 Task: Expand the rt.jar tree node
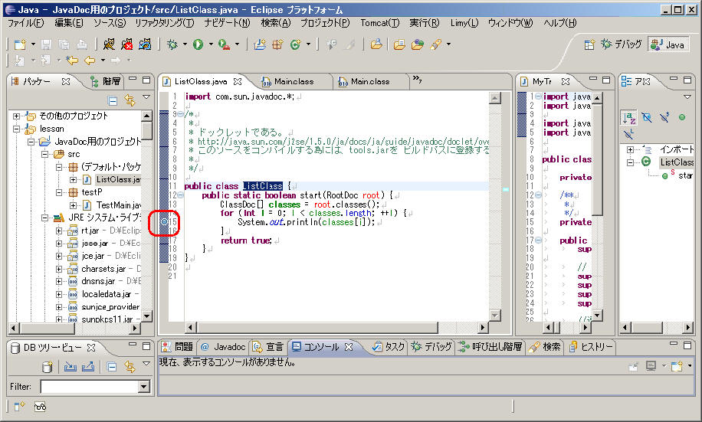click(60, 231)
